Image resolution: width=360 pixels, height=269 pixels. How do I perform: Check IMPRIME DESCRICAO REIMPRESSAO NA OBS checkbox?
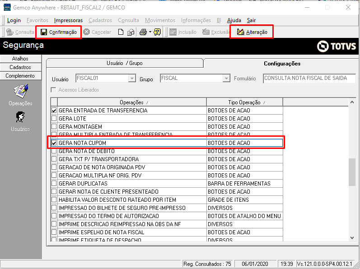54,224
